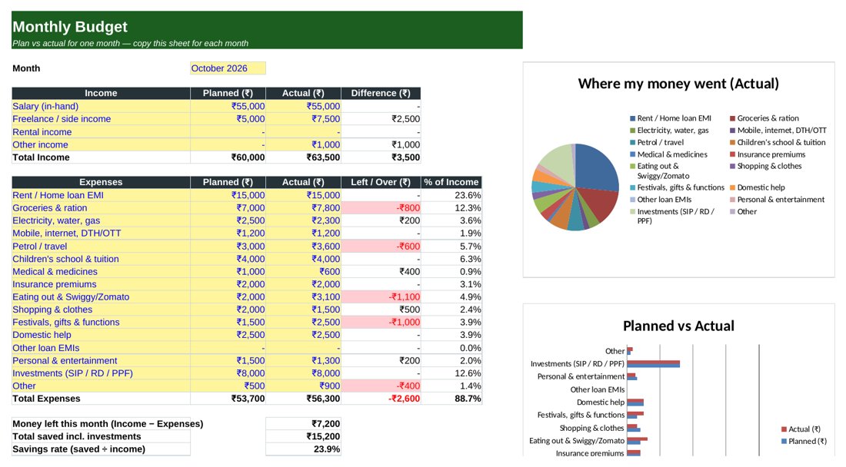The height and width of the screenshot is (467, 846).
Task: Click Medical & medicines actual ₹600
Action: pos(303,271)
